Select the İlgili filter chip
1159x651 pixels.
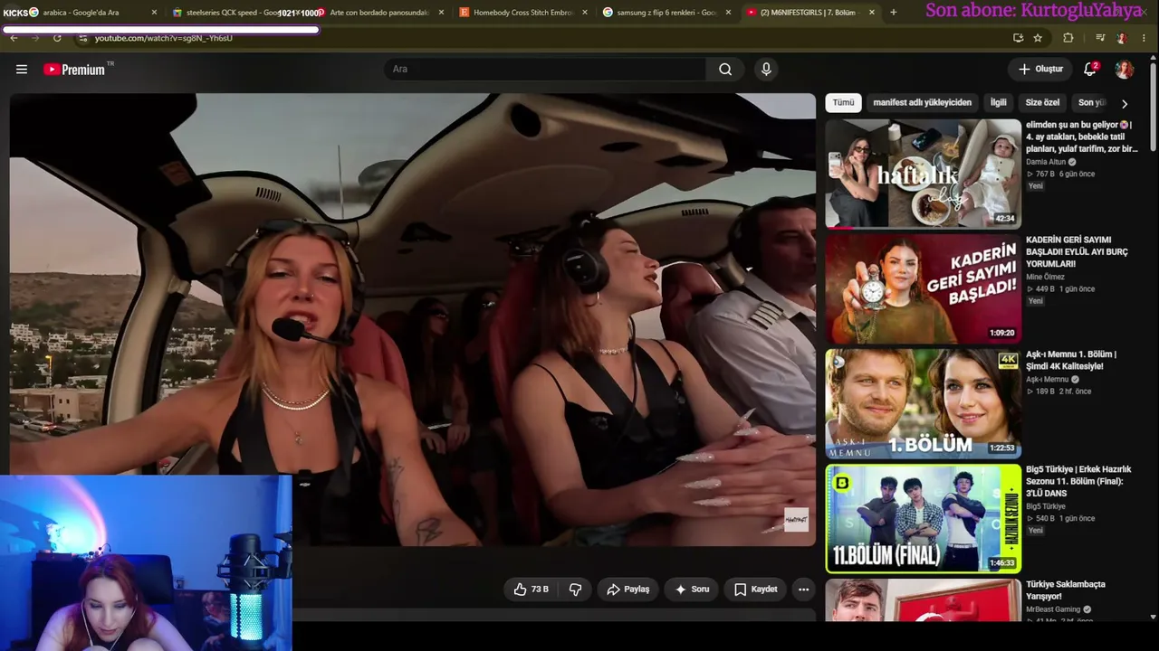coord(998,103)
